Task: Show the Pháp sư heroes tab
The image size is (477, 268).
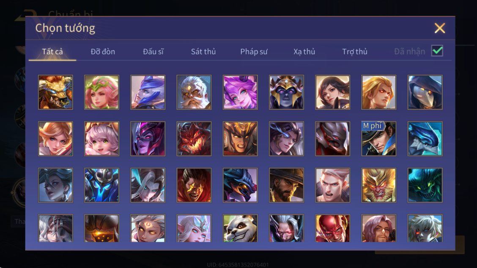Action: point(254,51)
